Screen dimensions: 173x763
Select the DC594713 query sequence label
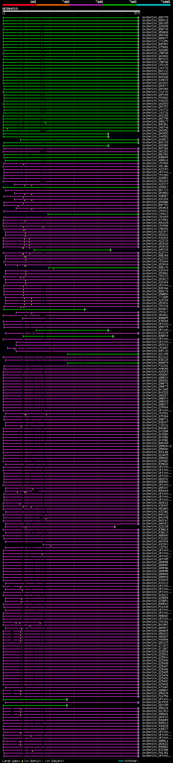10,9
